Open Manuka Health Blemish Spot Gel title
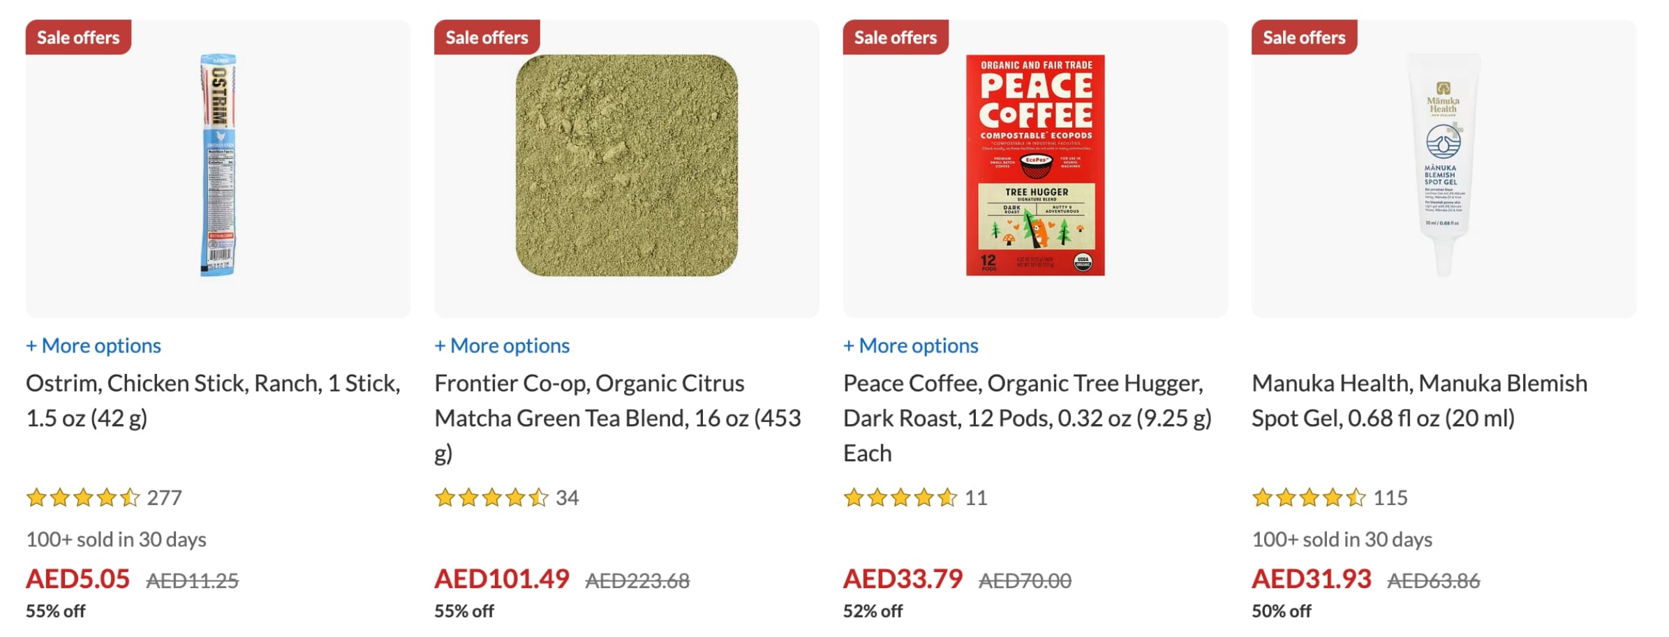The image size is (1669, 637). 1419,400
